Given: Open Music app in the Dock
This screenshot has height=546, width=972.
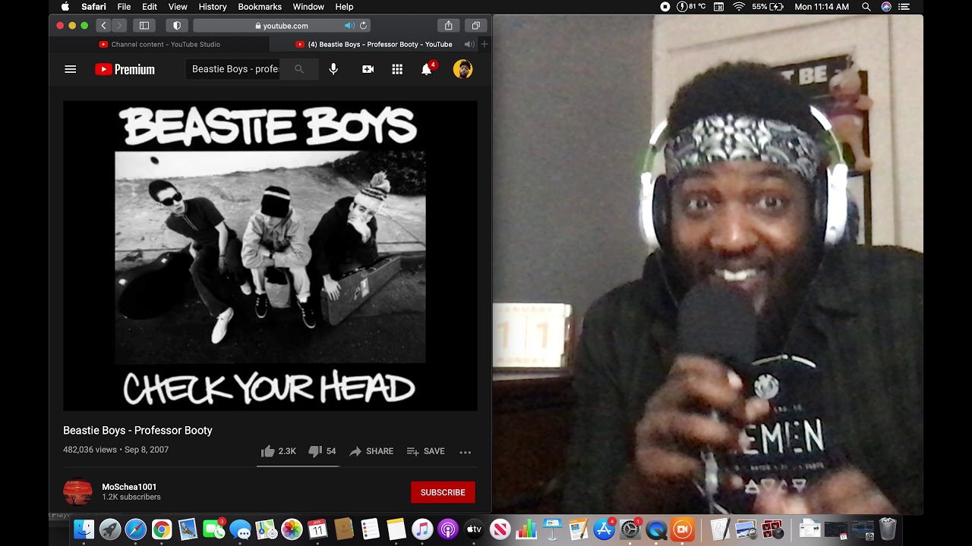Looking at the screenshot, I should tap(422, 529).
